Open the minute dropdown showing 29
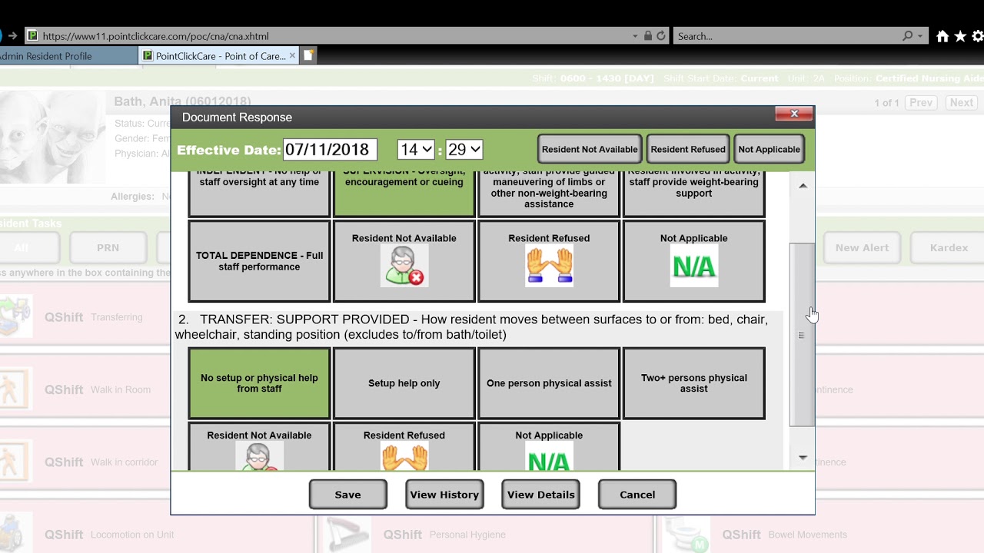Image resolution: width=984 pixels, height=553 pixels. pyautogui.click(x=464, y=150)
